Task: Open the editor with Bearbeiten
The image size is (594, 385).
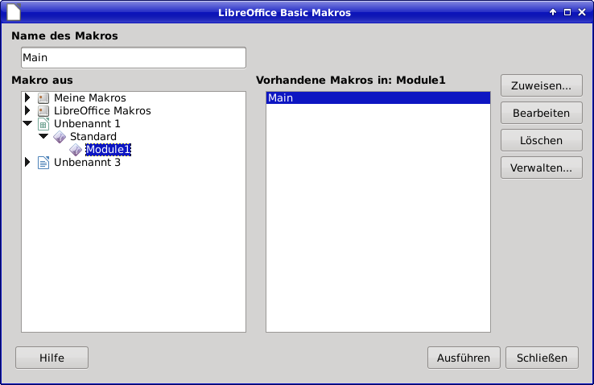Action: click(541, 113)
